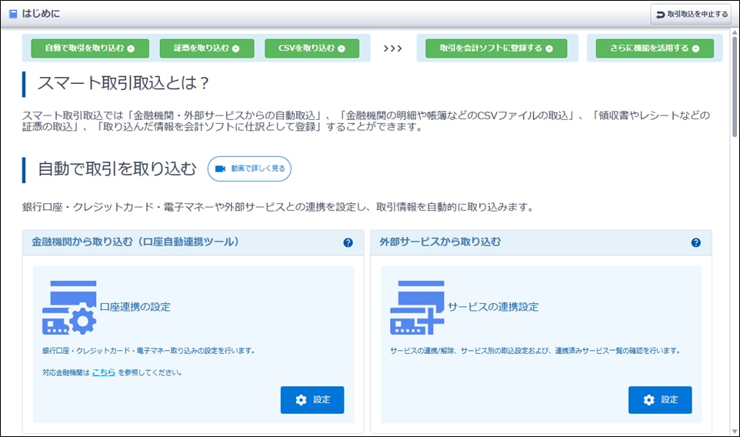Click 取引取込を中止する button

[x=692, y=14]
